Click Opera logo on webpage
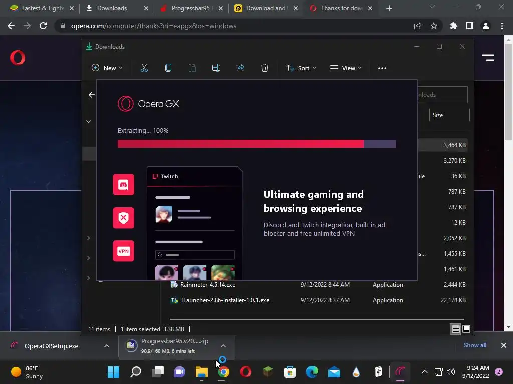 click(x=18, y=58)
